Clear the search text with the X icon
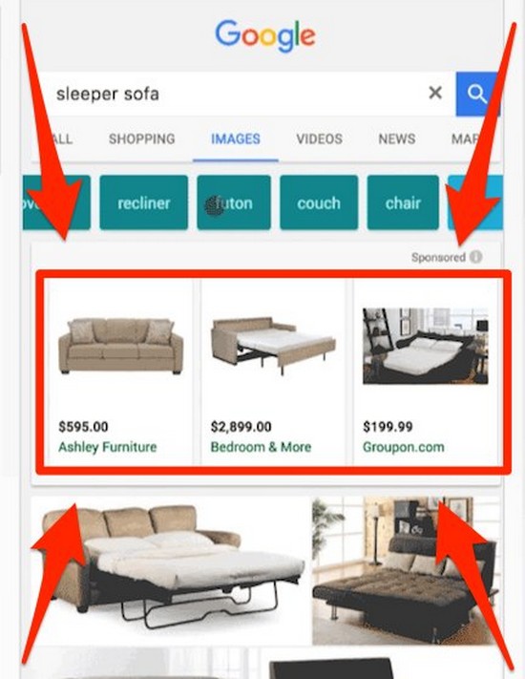Viewport: 525px width, 679px height. 435,93
